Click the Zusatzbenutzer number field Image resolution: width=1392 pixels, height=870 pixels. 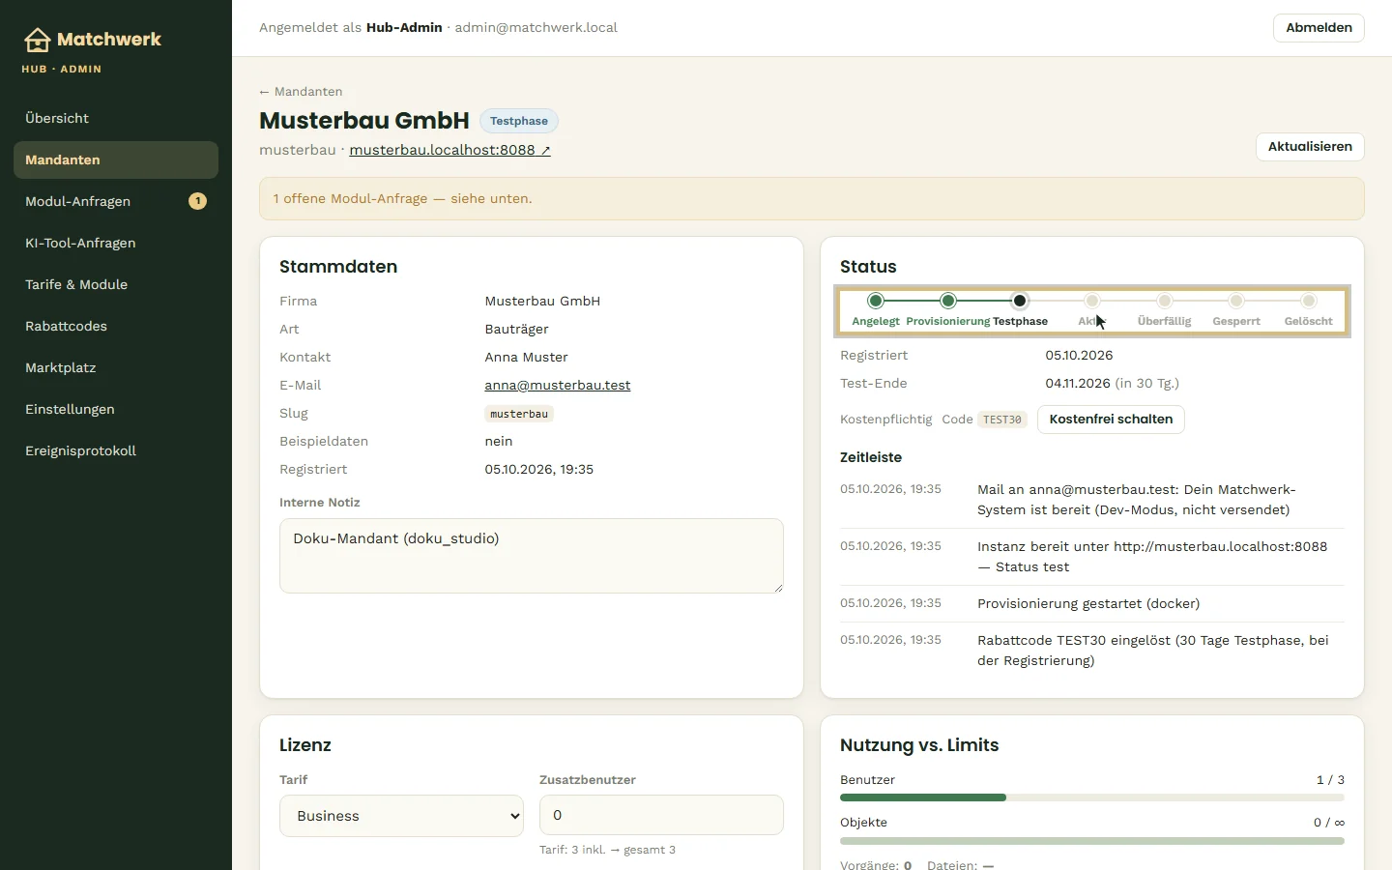click(661, 815)
